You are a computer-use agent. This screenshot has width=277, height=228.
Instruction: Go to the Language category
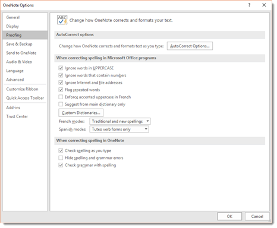click(x=25, y=71)
